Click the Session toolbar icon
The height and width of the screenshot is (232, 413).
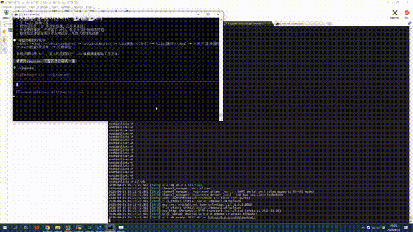click(x=6, y=14)
